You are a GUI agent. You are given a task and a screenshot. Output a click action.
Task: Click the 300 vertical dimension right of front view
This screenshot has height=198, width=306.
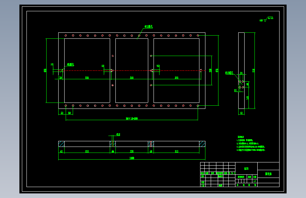[x=210, y=70]
